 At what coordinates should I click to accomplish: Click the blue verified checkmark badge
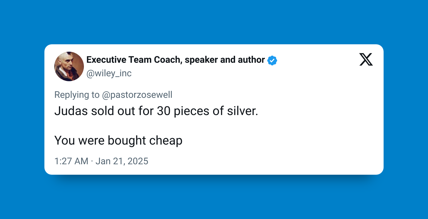pyautogui.click(x=272, y=61)
